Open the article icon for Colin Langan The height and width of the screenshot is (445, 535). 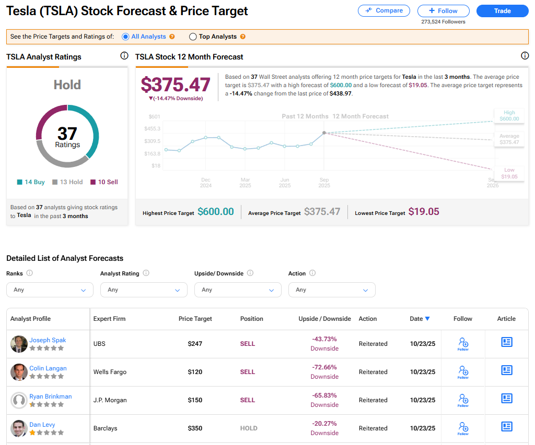coord(506,370)
